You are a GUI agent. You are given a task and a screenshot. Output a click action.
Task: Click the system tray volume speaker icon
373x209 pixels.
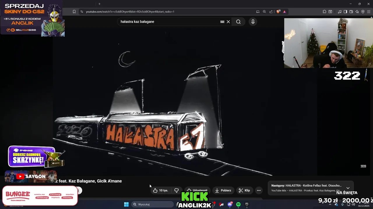pyautogui.click(x=353, y=204)
